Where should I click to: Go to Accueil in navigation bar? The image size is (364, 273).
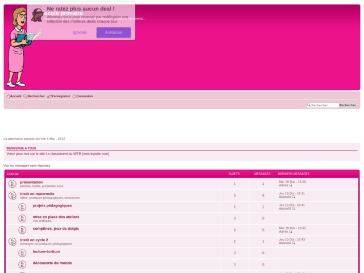(x=15, y=96)
